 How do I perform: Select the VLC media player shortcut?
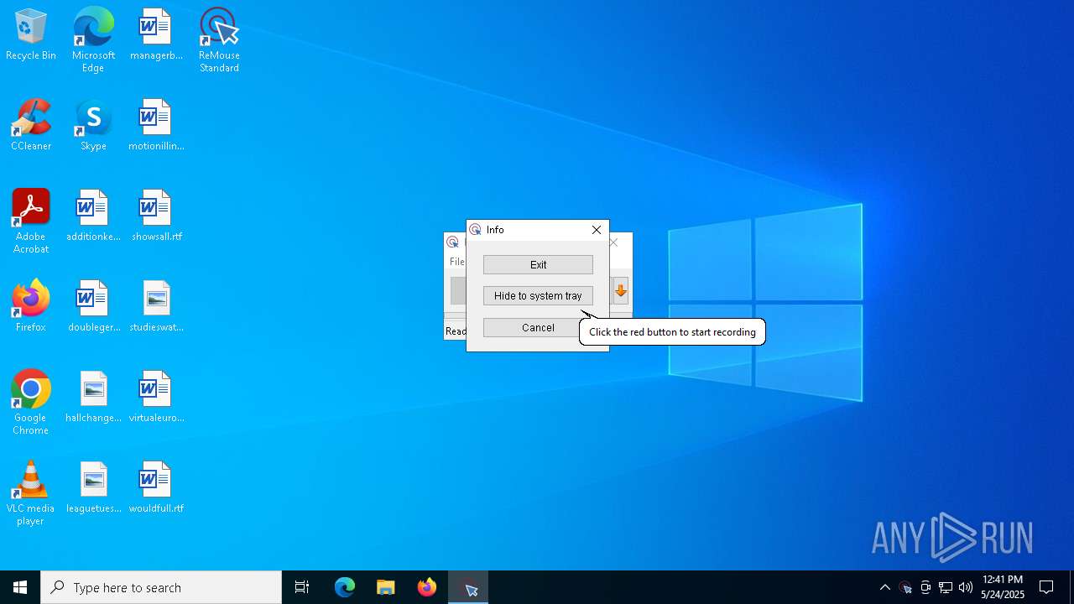[x=31, y=493]
